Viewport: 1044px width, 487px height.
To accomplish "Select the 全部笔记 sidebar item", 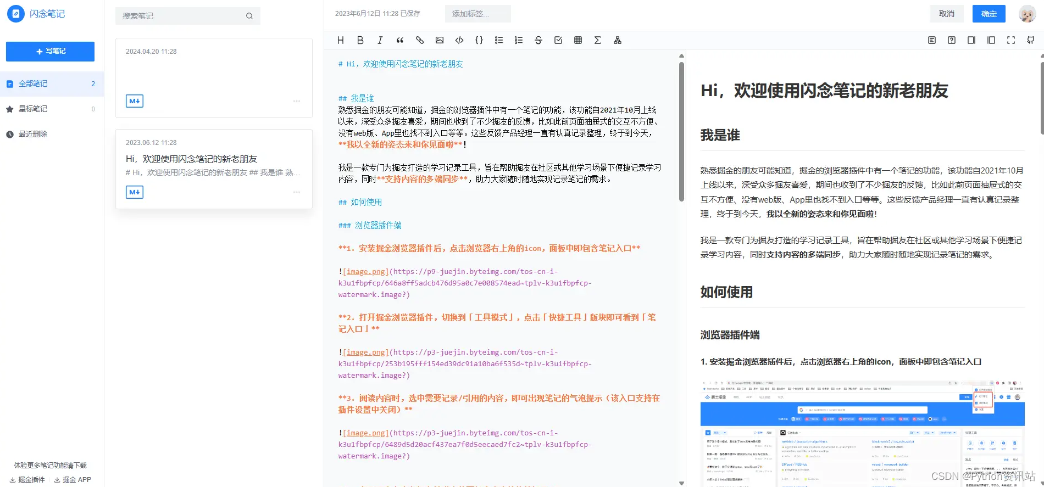I will click(x=52, y=84).
